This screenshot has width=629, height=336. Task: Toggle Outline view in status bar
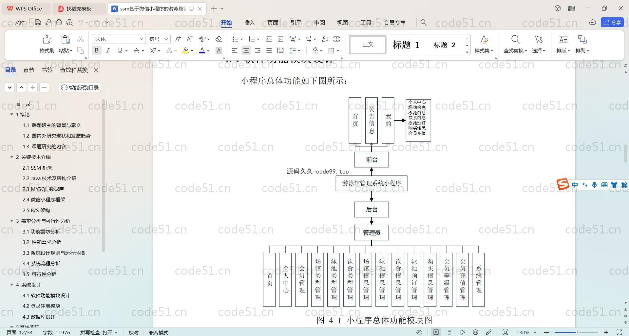(x=449, y=332)
